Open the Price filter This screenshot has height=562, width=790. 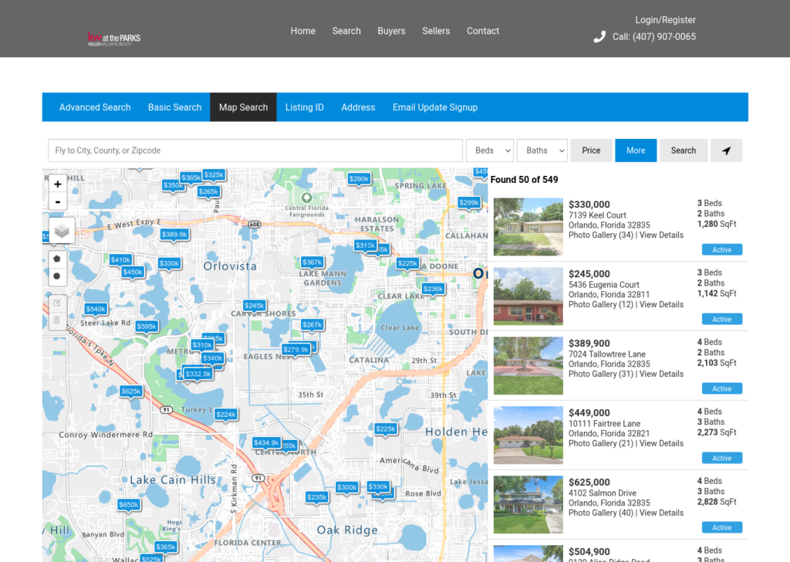tap(591, 151)
